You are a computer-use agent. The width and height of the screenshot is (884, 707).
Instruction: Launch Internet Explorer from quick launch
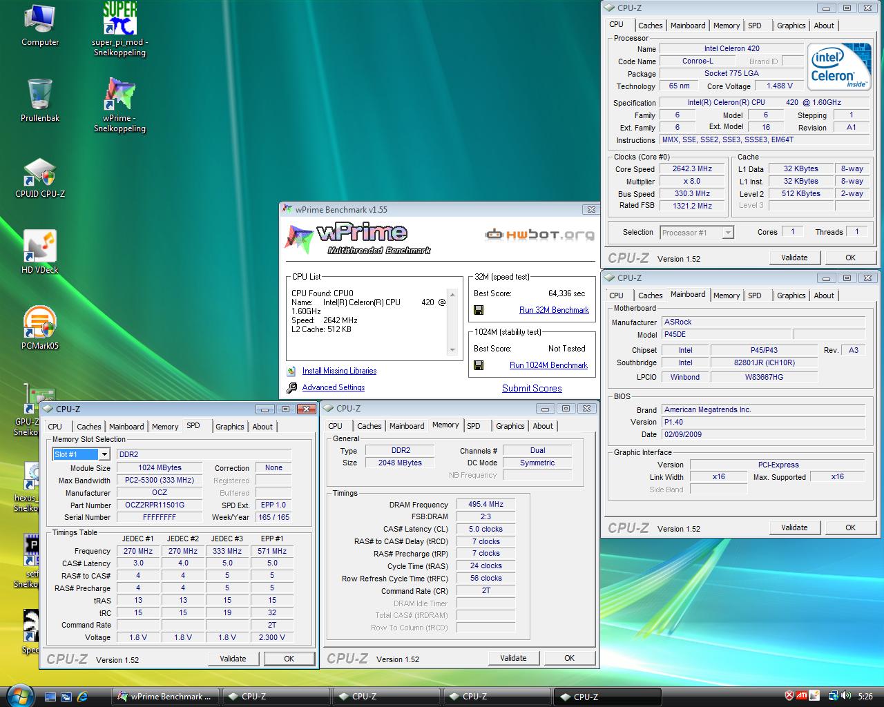82,697
